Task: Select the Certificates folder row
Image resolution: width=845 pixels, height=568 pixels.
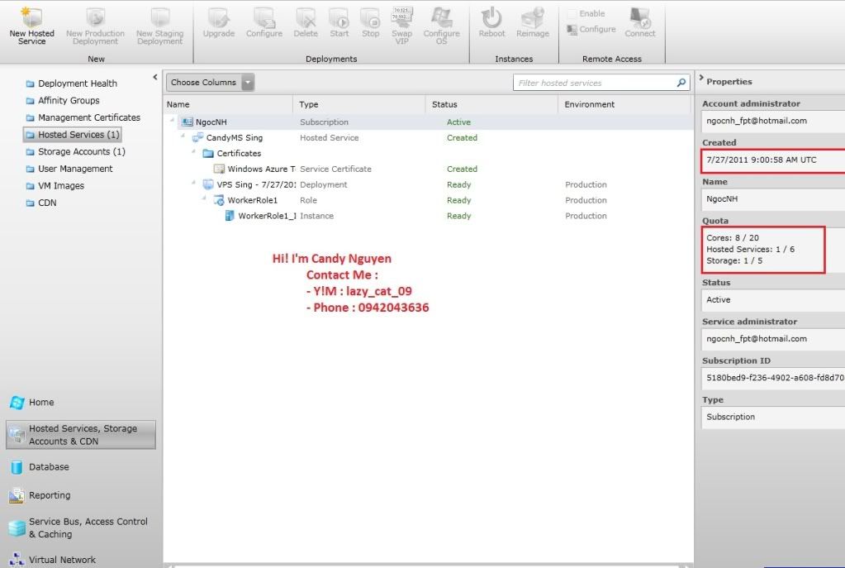Action: coord(428,153)
